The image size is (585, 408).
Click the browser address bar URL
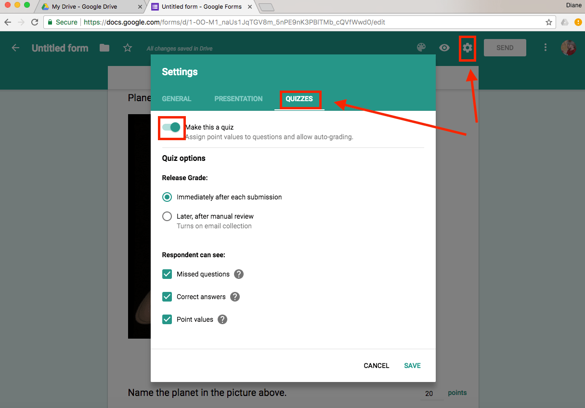[234, 22]
